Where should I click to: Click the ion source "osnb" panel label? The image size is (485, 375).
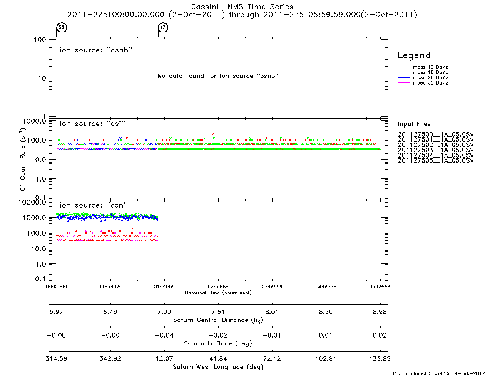click(96, 50)
